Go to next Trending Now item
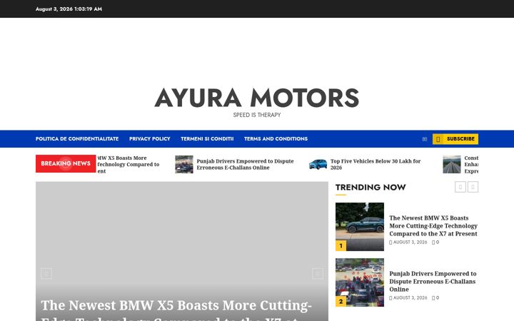Screen dimensions: 514x321 coord(473,187)
